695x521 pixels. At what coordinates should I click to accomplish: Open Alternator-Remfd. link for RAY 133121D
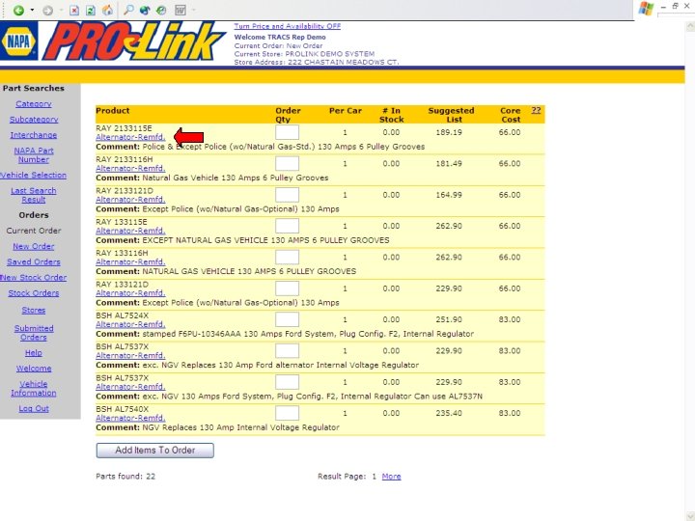(x=130, y=293)
